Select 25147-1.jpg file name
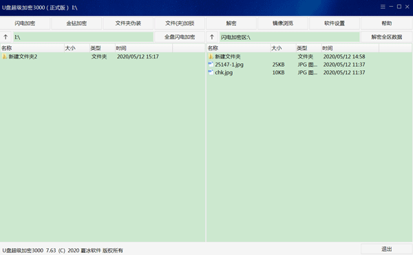The width and height of the screenshot is (413, 255). click(229, 65)
